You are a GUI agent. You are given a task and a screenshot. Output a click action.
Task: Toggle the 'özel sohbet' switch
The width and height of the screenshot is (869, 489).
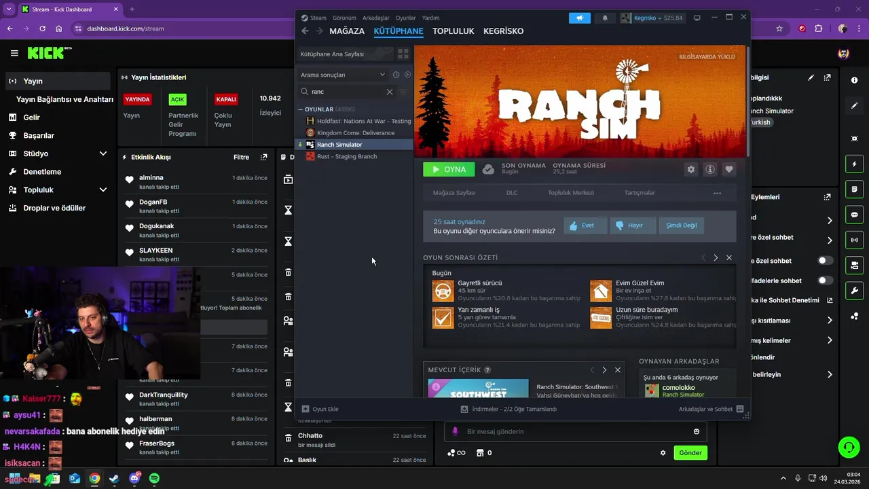(825, 260)
